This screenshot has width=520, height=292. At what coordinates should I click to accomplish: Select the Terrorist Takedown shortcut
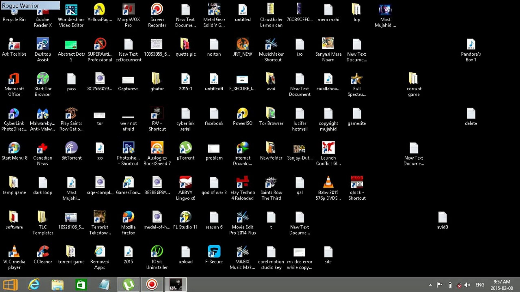100,223
